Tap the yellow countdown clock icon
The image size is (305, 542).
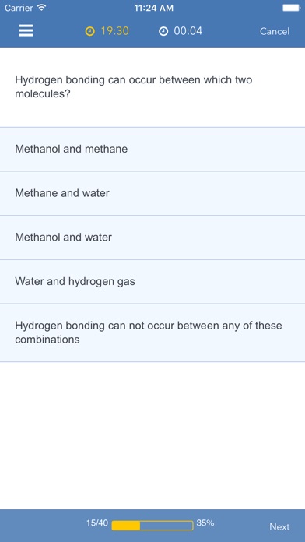click(x=89, y=31)
